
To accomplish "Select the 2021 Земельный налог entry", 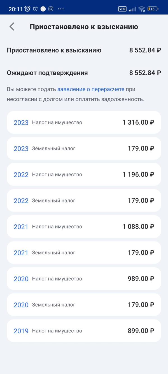I will (84, 253).
